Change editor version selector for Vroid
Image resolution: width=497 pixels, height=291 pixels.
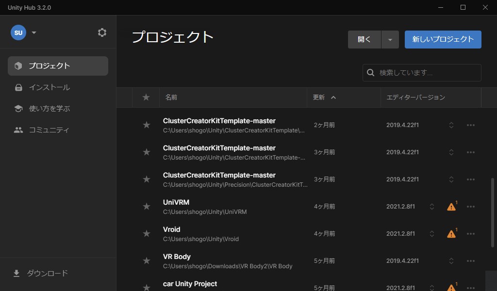point(431,234)
